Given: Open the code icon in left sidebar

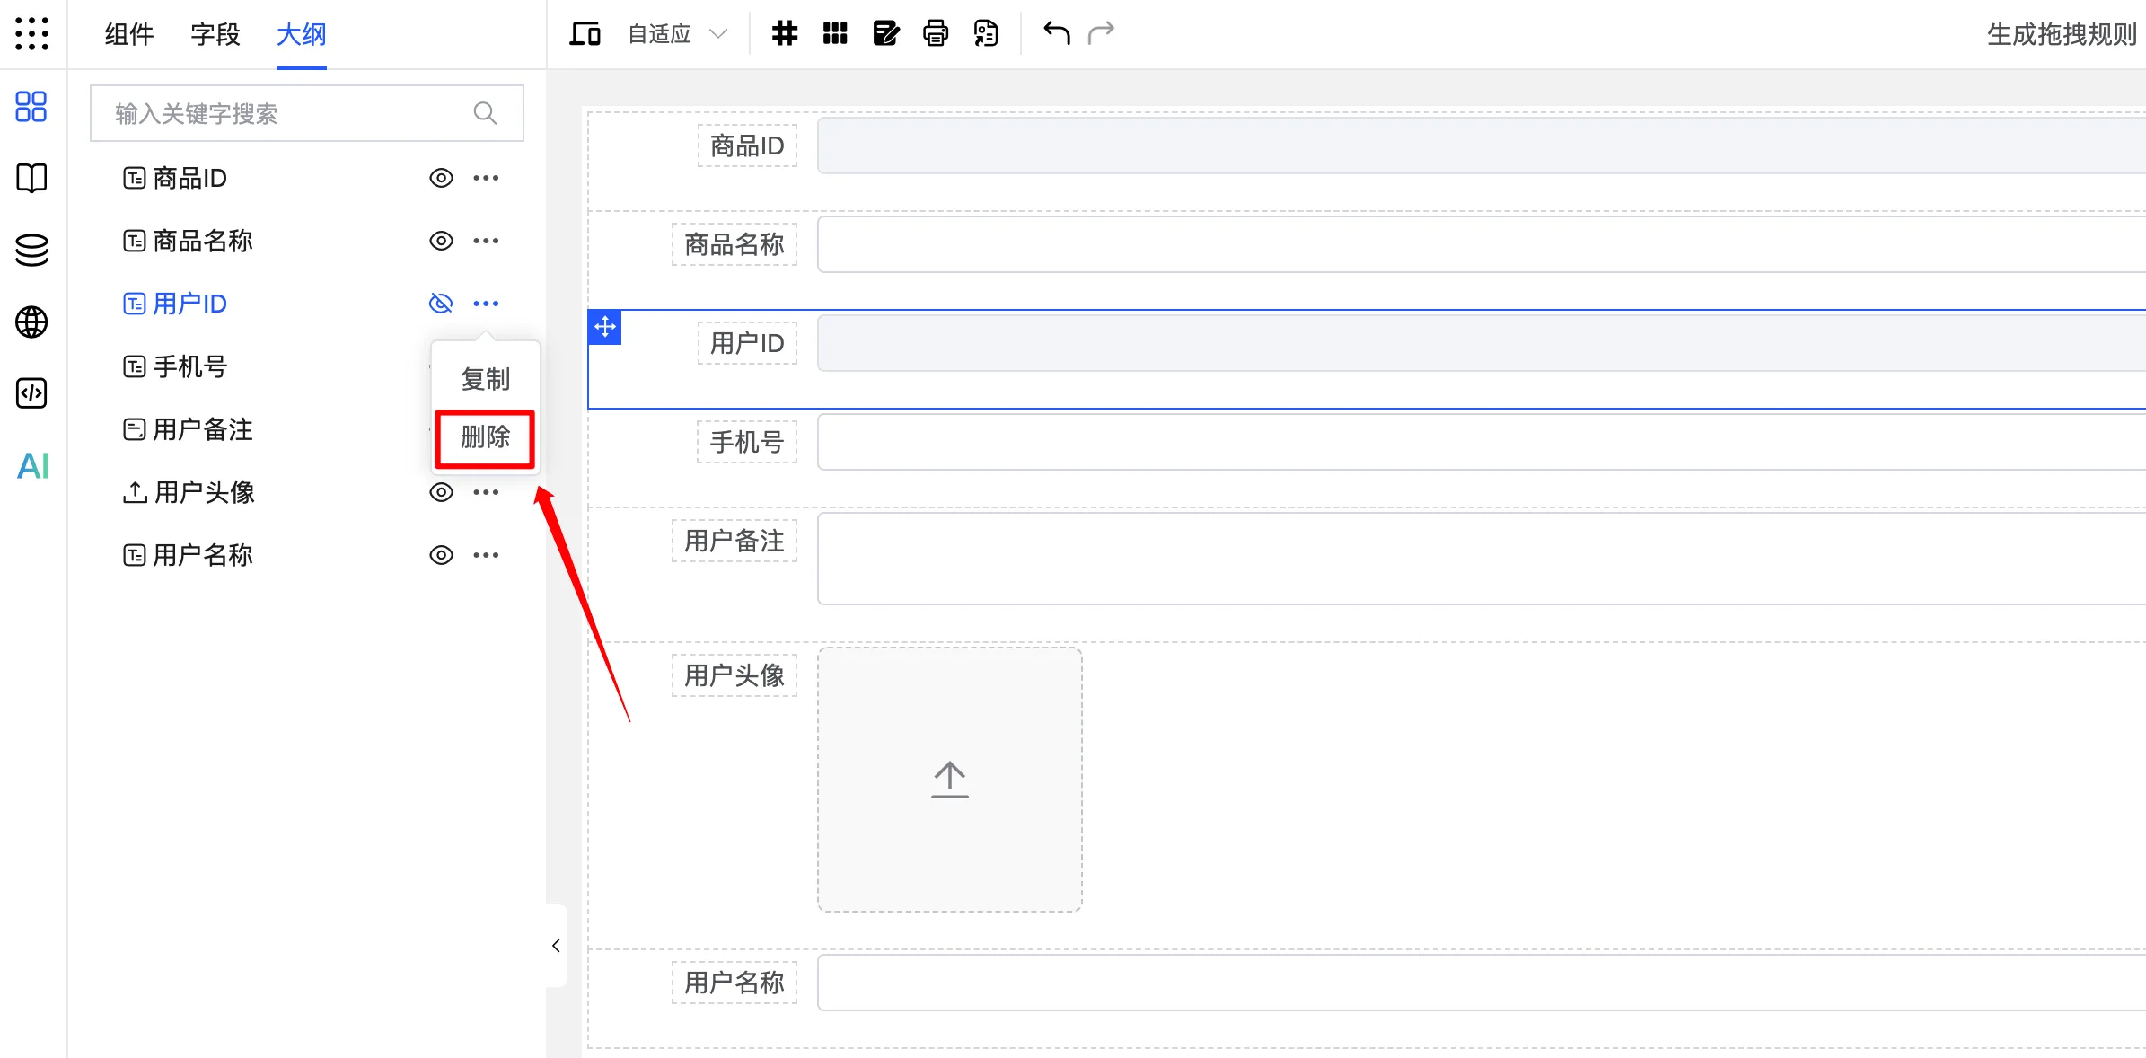Looking at the screenshot, I should (31, 393).
